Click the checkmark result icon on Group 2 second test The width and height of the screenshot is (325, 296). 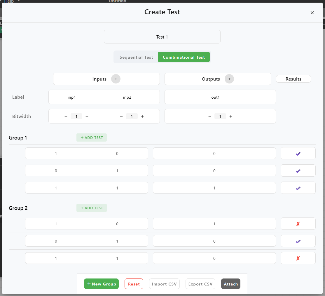298,241
